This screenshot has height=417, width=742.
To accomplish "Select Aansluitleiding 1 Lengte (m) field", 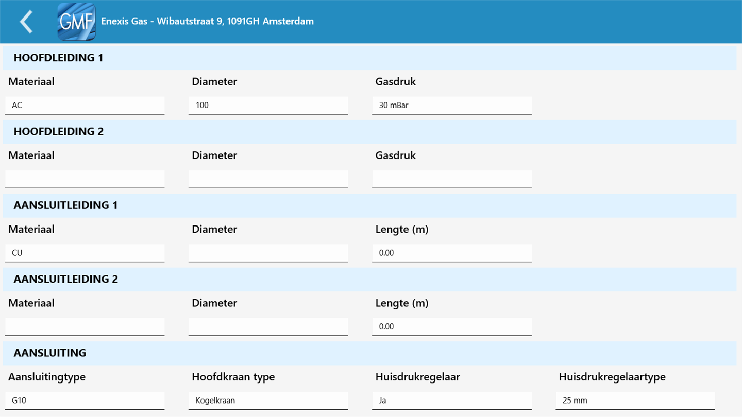I will click(452, 253).
